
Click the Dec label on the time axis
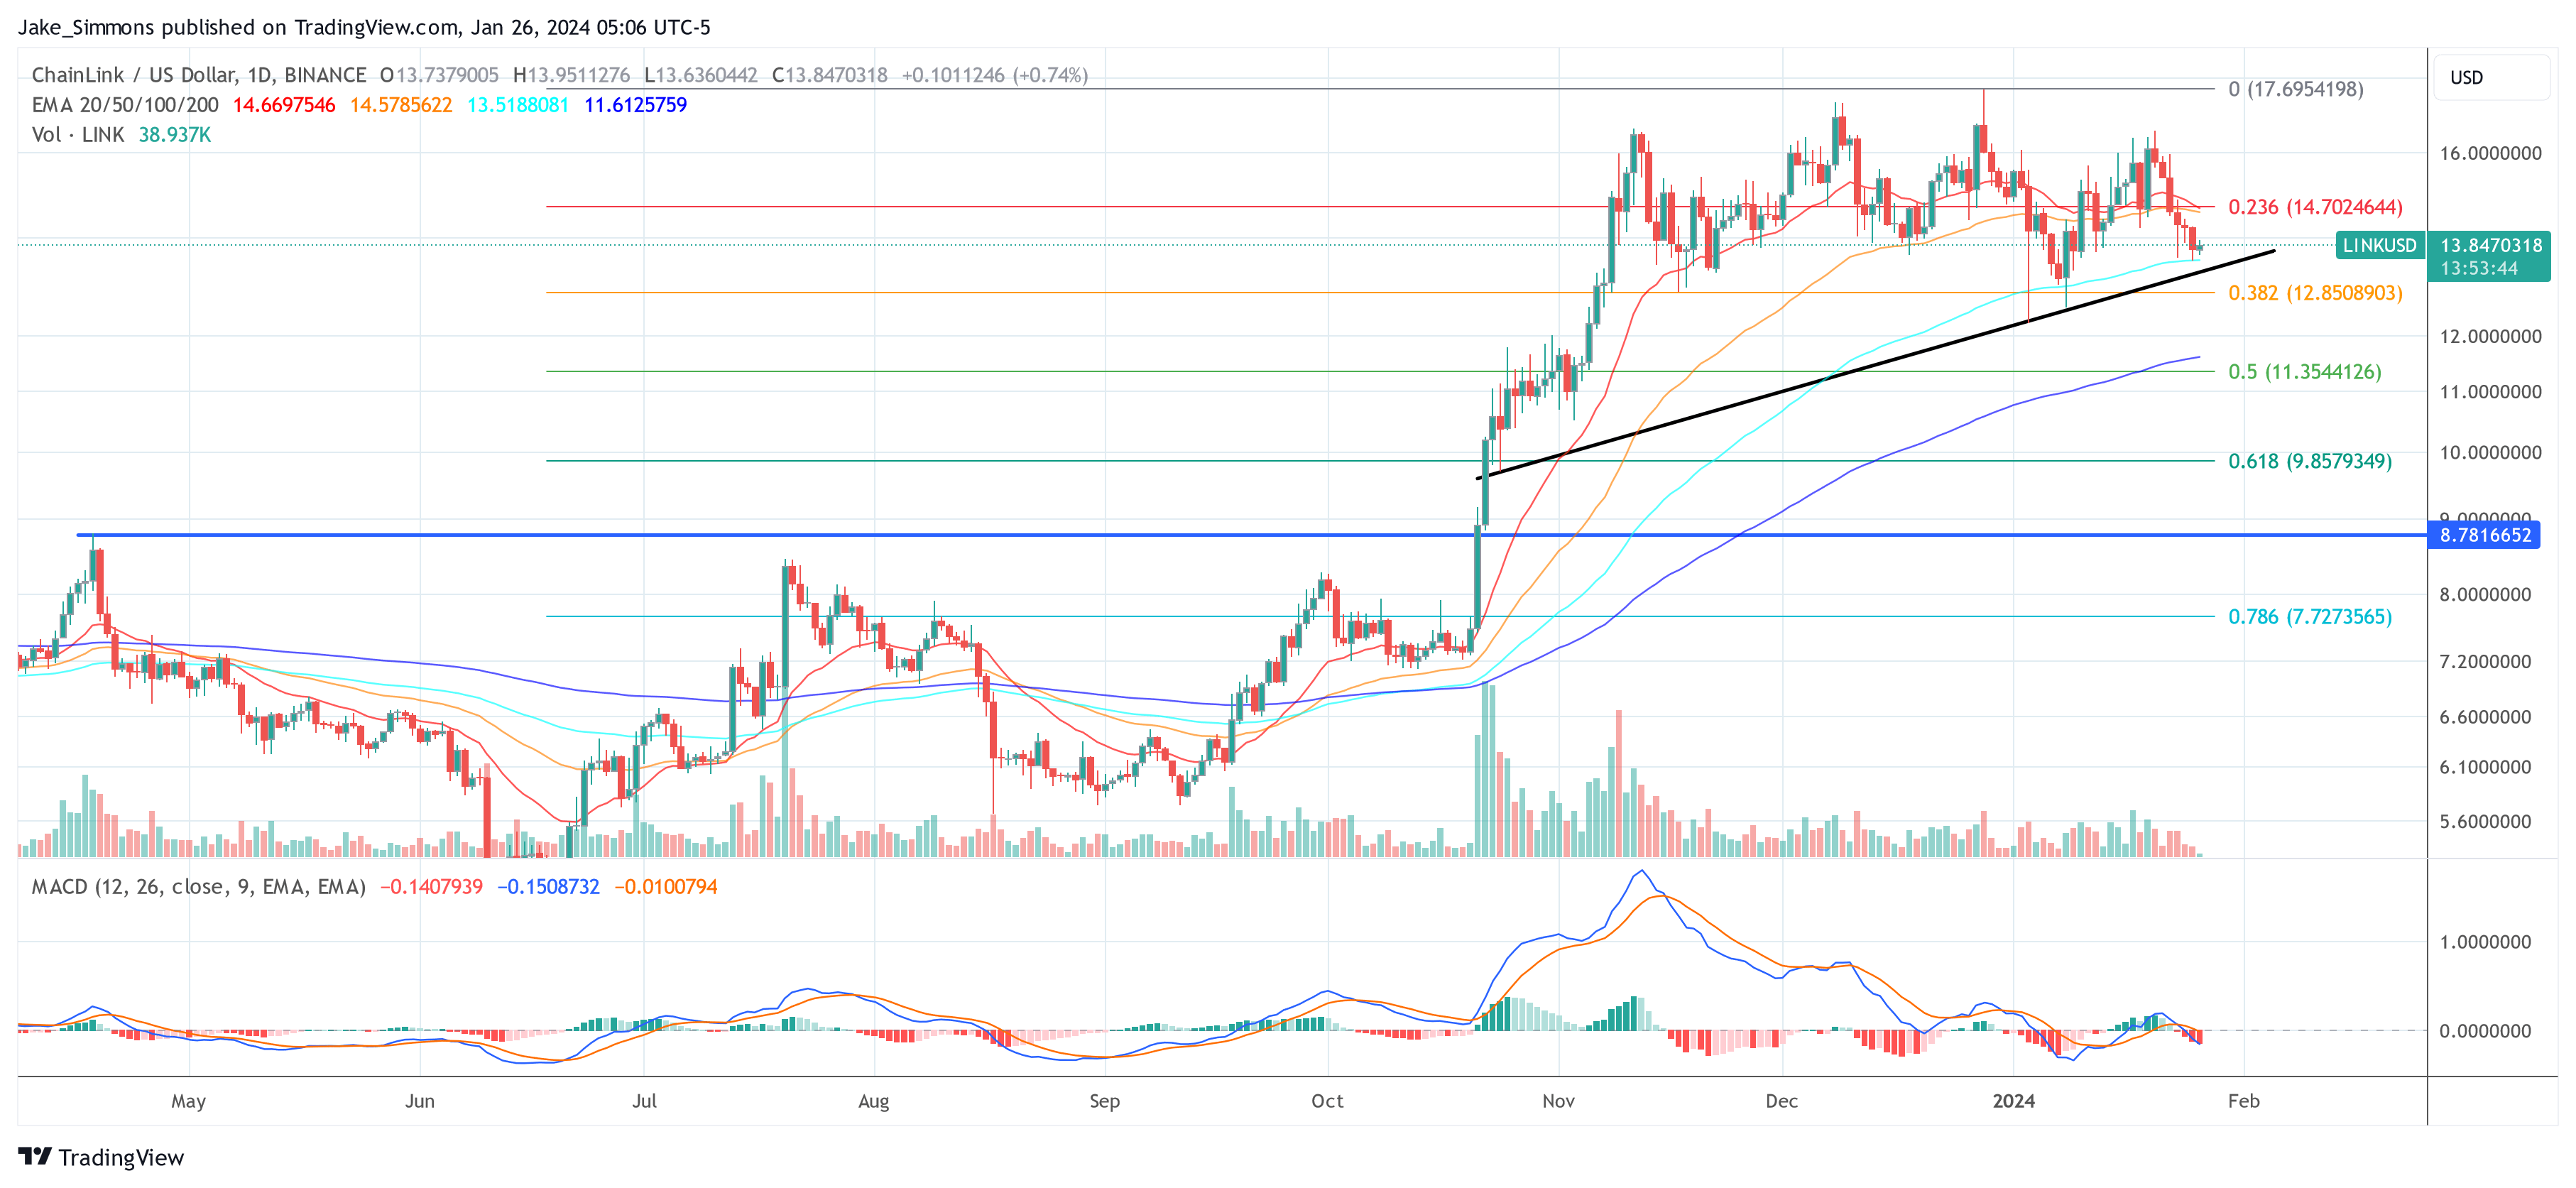[x=1782, y=1101]
